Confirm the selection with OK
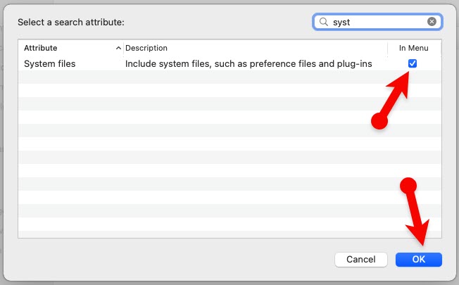The height and width of the screenshot is (285, 459). click(418, 259)
